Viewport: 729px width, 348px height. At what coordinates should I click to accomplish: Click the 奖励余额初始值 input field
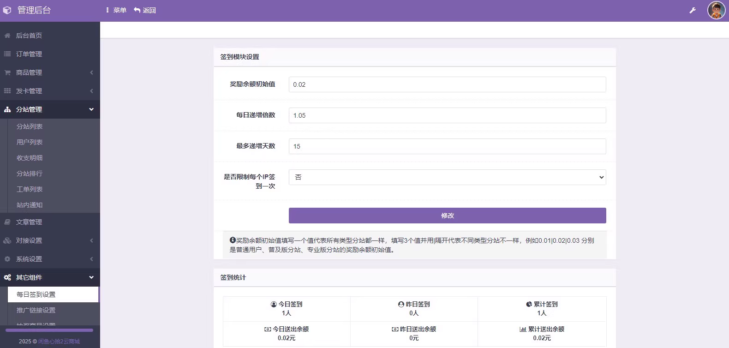(x=447, y=84)
